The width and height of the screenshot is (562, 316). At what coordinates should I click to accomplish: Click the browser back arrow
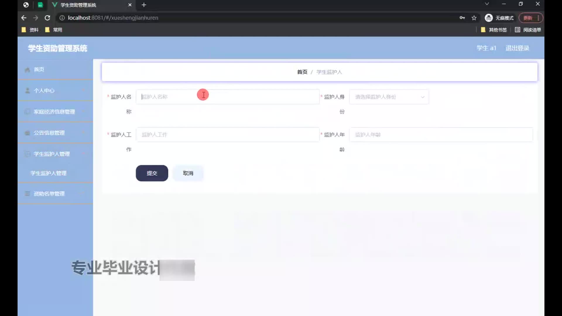[24, 18]
